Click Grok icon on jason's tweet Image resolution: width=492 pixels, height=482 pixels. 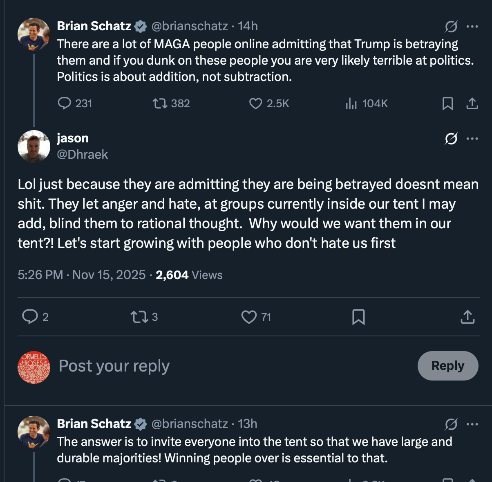[451, 139]
